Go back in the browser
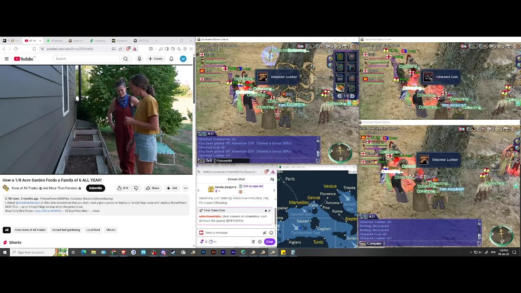Viewport: 521px width, 293px height. pyautogui.click(x=4, y=49)
